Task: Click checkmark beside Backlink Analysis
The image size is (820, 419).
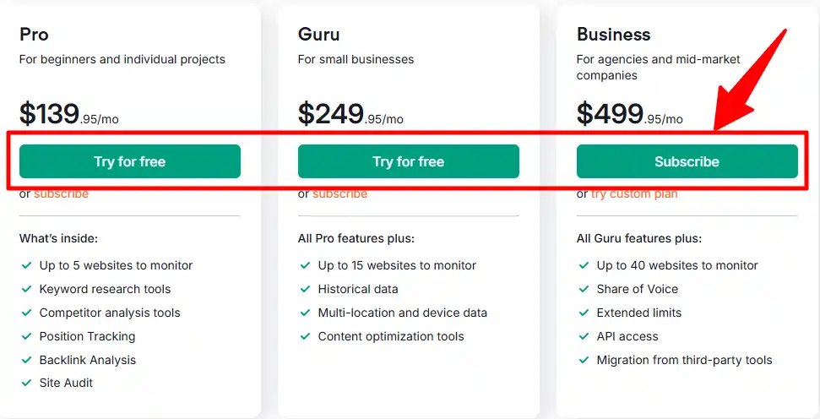Action: click(25, 360)
